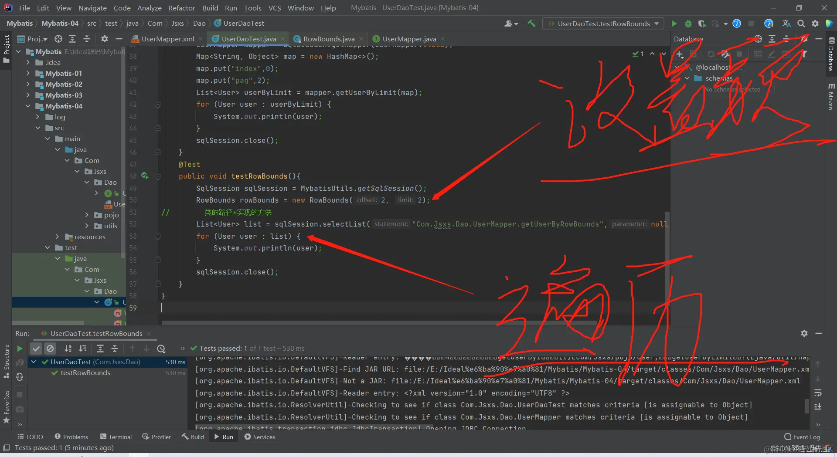
Task: Collapse the Mybatis-04 module node
Action: click(x=28, y=106)
